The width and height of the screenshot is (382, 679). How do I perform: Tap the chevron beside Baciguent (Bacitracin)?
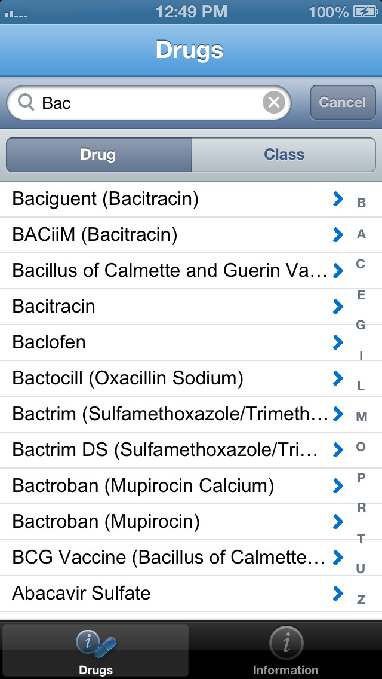[x=338, y=199]
